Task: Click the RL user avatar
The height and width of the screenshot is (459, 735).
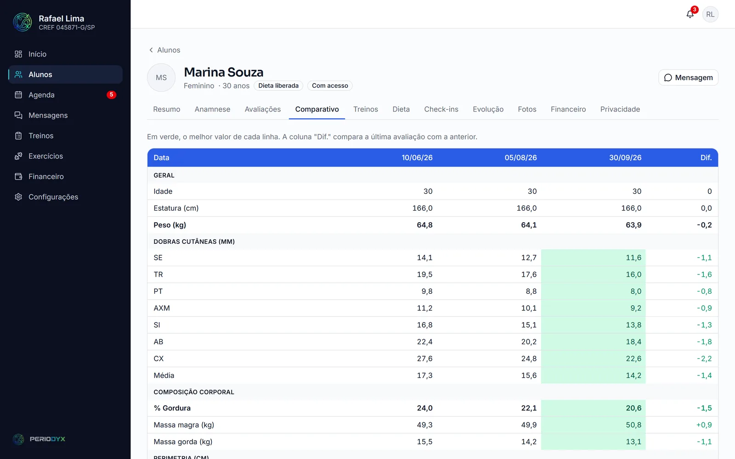Action: [x=710, y=14]
